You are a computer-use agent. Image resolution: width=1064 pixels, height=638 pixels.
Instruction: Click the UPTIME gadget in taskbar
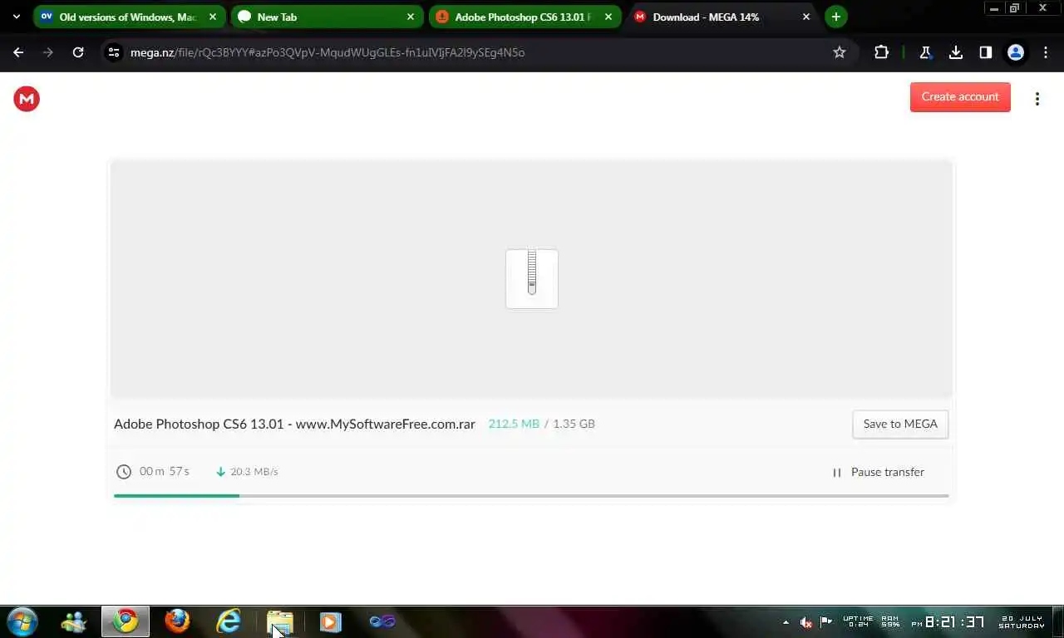coord(858,621)
